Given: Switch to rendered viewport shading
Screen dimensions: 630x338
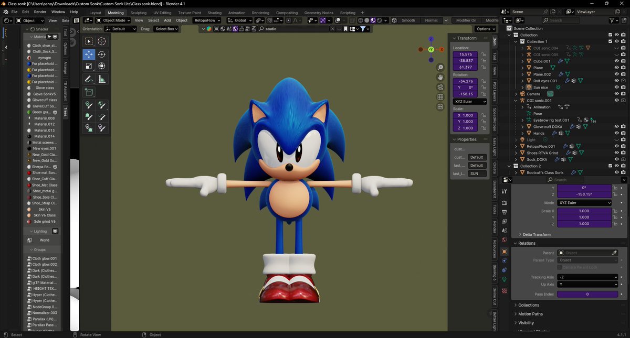Looking at the screenshot, I should click(x=380, y=20).
